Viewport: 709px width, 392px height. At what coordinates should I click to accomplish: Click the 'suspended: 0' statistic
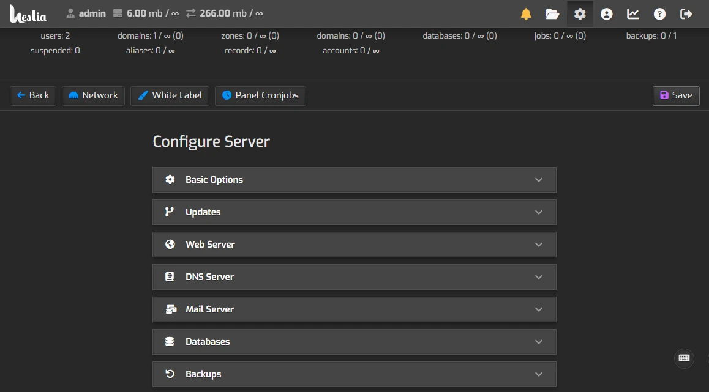pyautogui.click(x=55, y=51)
